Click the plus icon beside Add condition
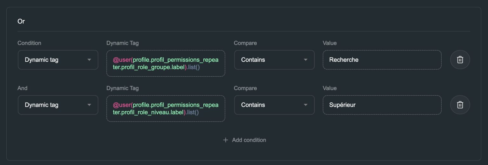The height and width of the screenshot is (165, 488). 226,140
